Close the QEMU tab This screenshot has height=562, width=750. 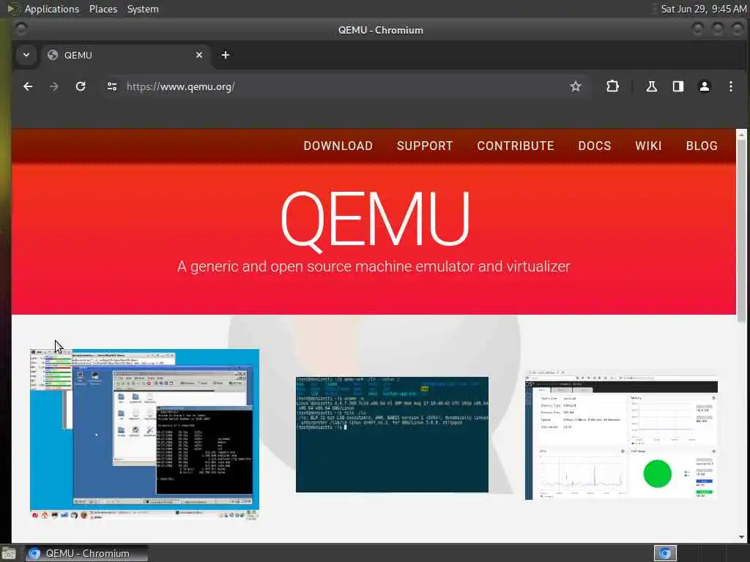(199, 55)
